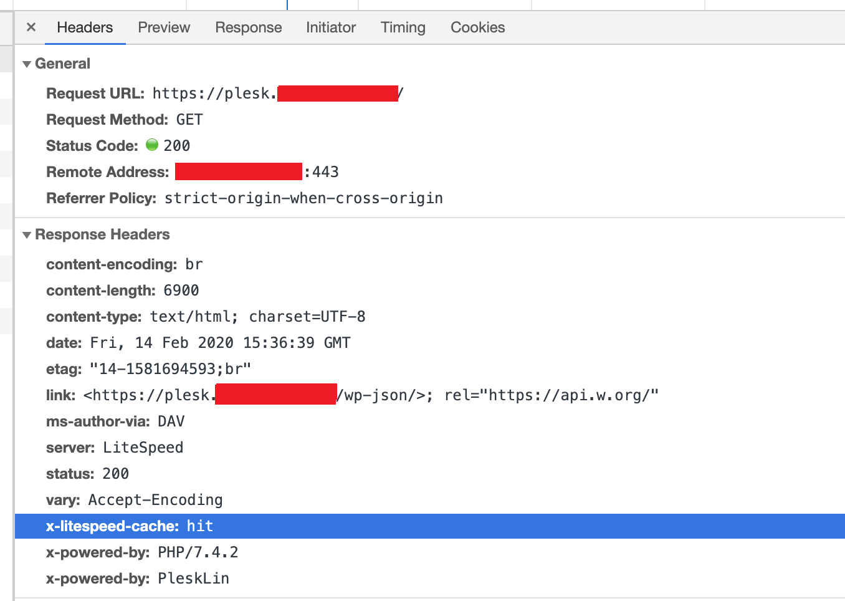Select the Referrer Policy value text
Screen dimensions: 845x601
pos(303,198)
